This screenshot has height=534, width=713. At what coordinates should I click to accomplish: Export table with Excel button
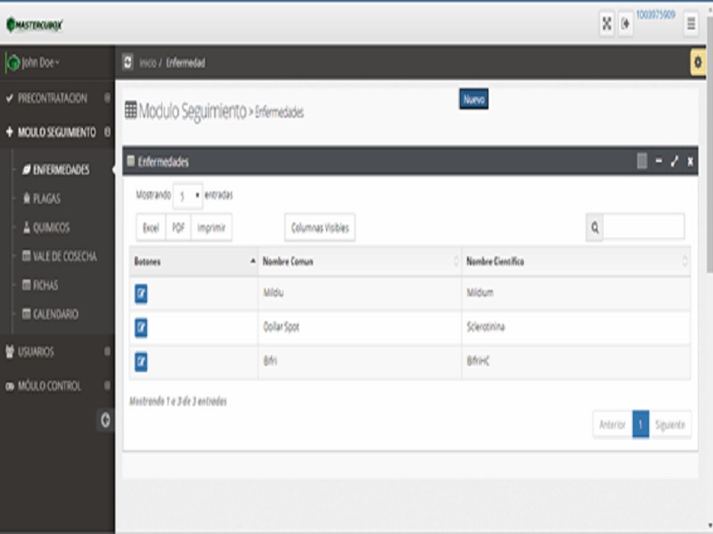(x=151, y=228)
